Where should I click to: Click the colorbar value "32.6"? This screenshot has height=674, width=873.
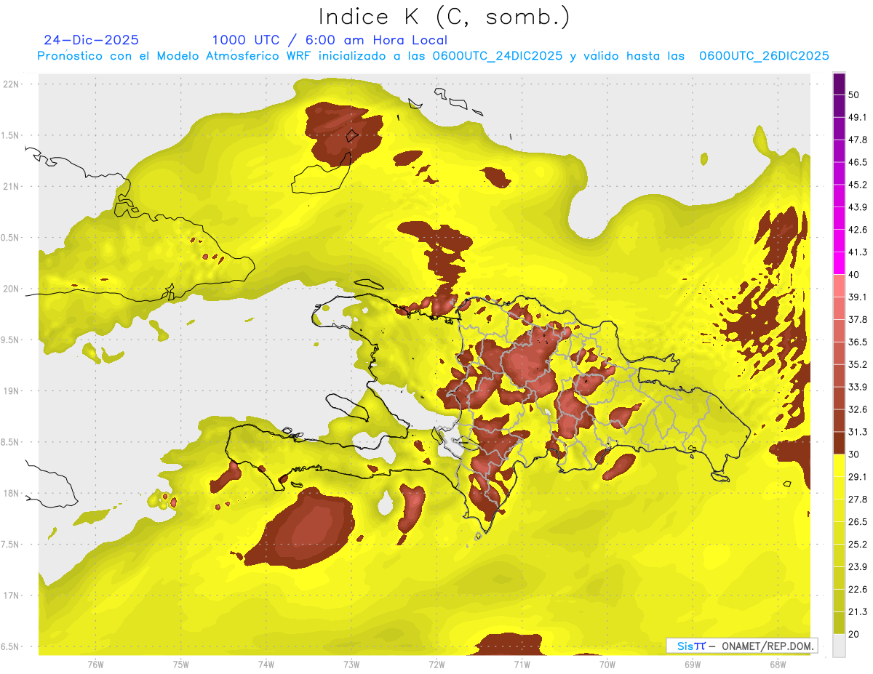pos(858,409)
